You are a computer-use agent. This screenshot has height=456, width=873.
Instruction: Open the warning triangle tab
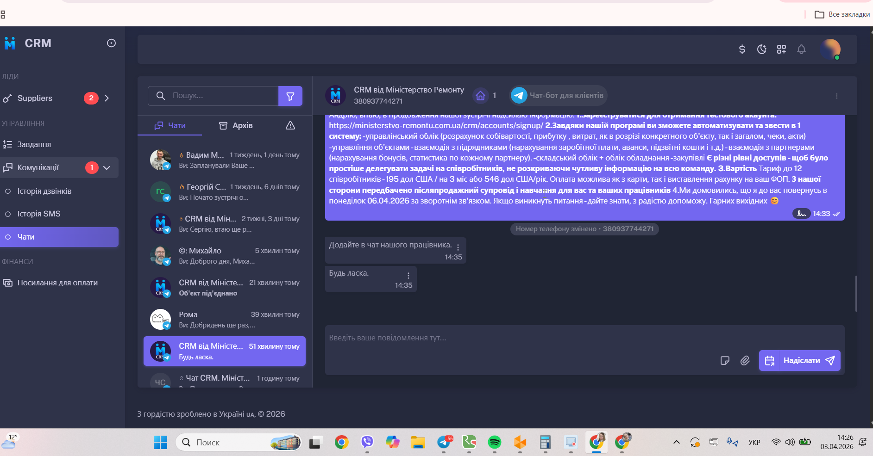[x=290, y=125]
